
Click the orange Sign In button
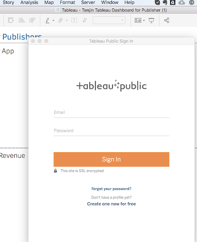tap(111, 159)
